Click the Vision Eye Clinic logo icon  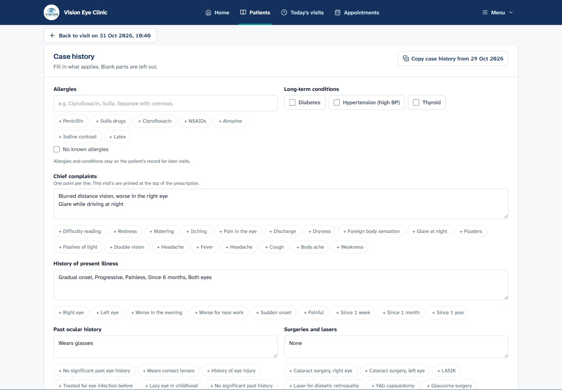pos(52,12)
